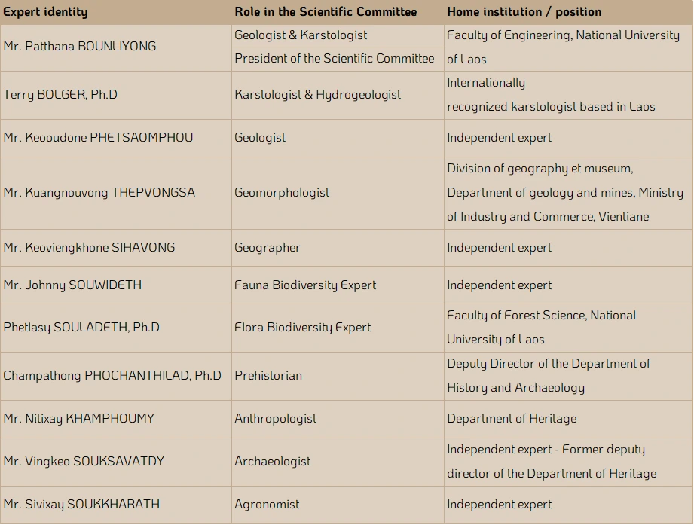Click the Role in the Scientific Committee header
The image size is (694, 525).
(x=326, y=11)
